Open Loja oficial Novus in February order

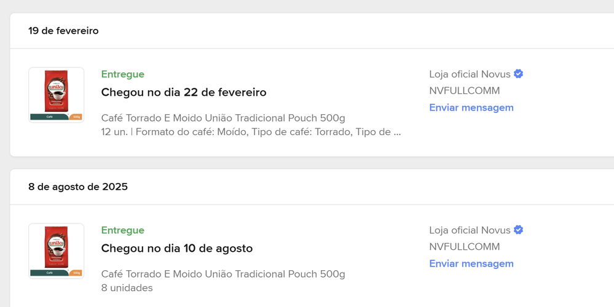(x=470, y=74)
